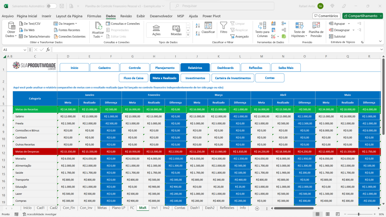
Task: Open the Agrupar dropdown arrow
Action: pyautogui.click(x=349, y=24)
